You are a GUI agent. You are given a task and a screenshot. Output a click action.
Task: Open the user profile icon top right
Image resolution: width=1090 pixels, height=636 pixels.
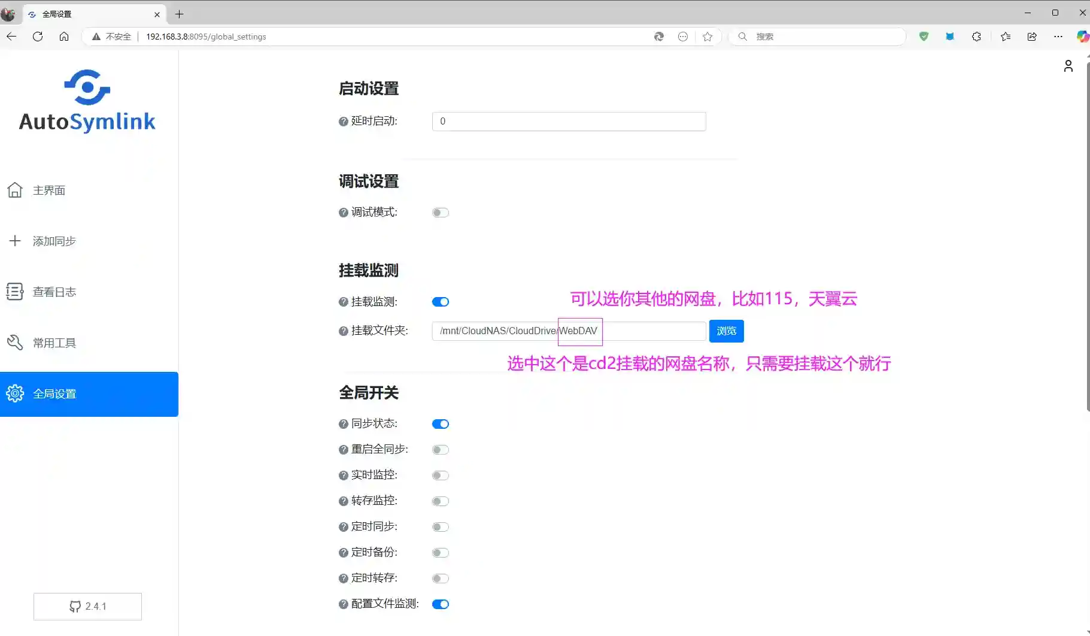click(x=1069, y=66)
